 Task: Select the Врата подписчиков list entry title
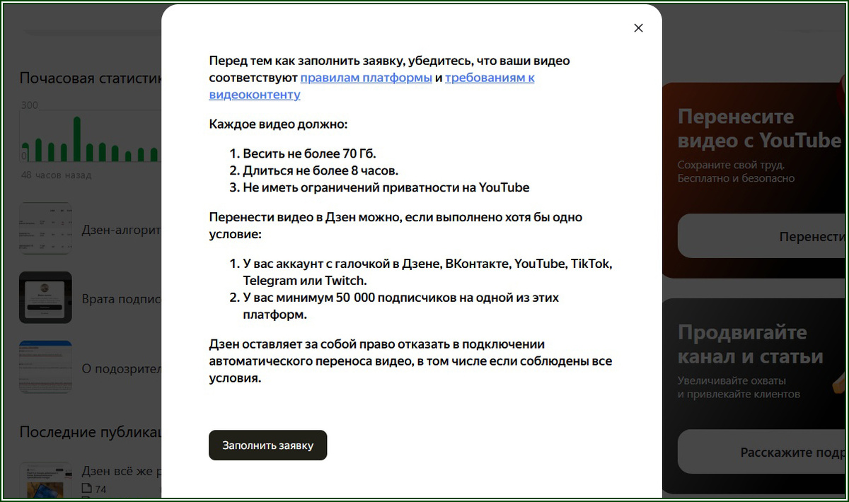tap(127, 298)
